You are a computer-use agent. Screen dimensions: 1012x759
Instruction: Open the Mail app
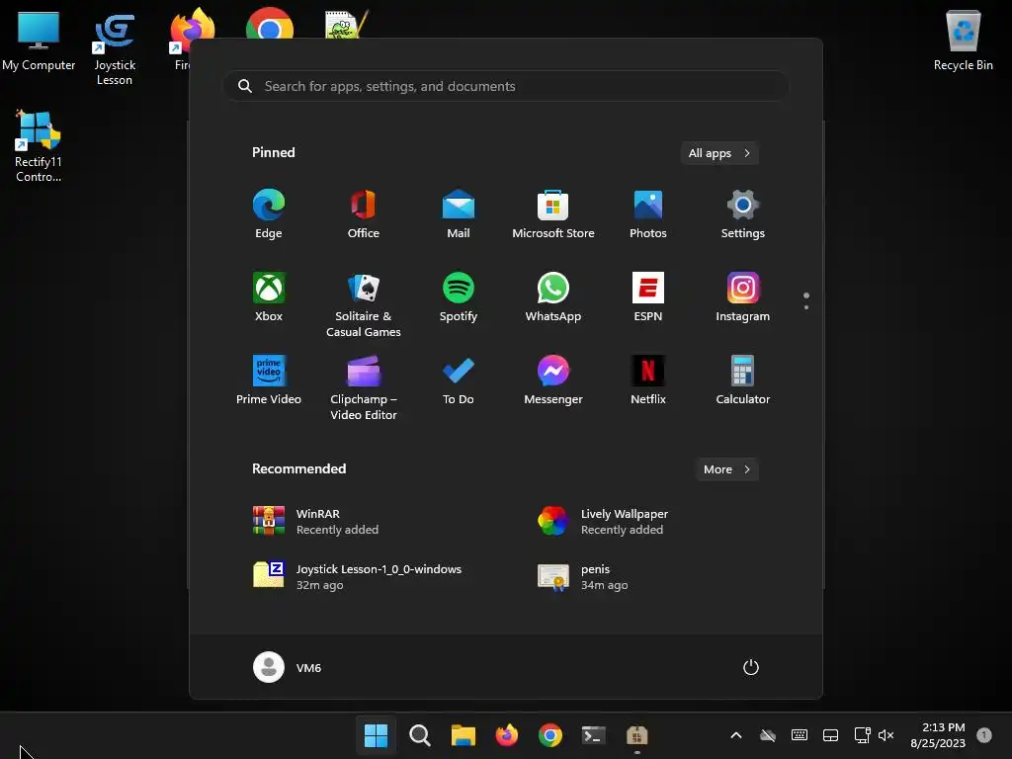459,214
